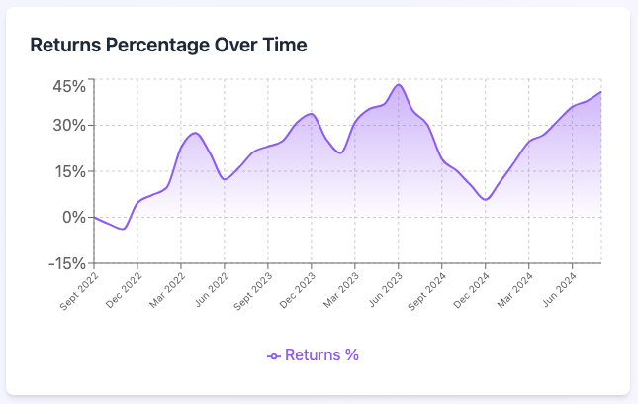Select the 30% y-axis label

[x=69, y=126]
